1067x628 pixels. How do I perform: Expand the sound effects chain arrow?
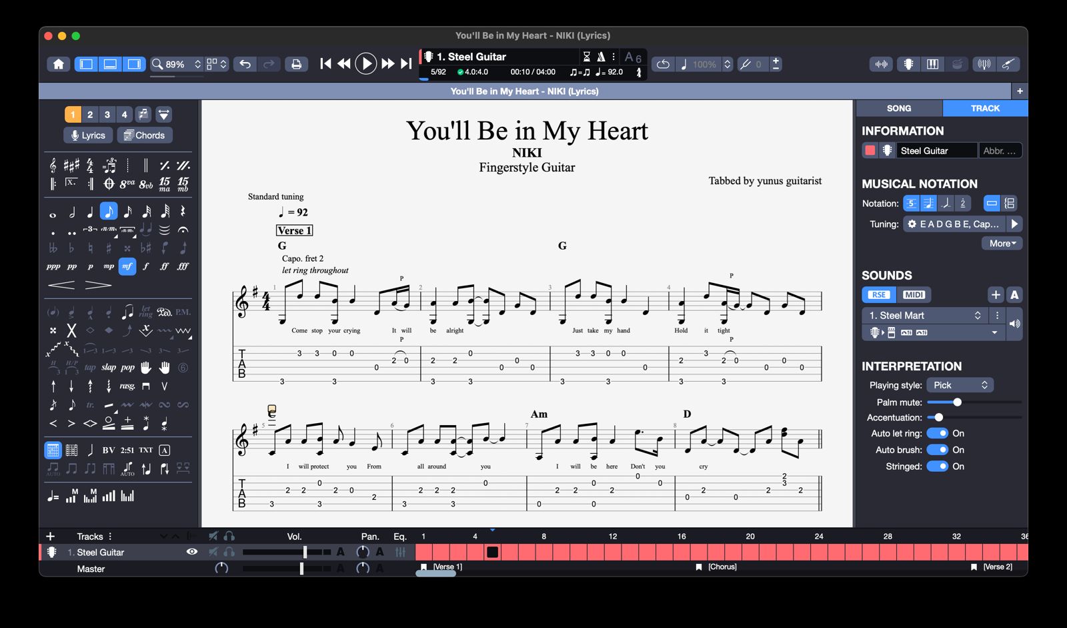[x=994, y=332]
